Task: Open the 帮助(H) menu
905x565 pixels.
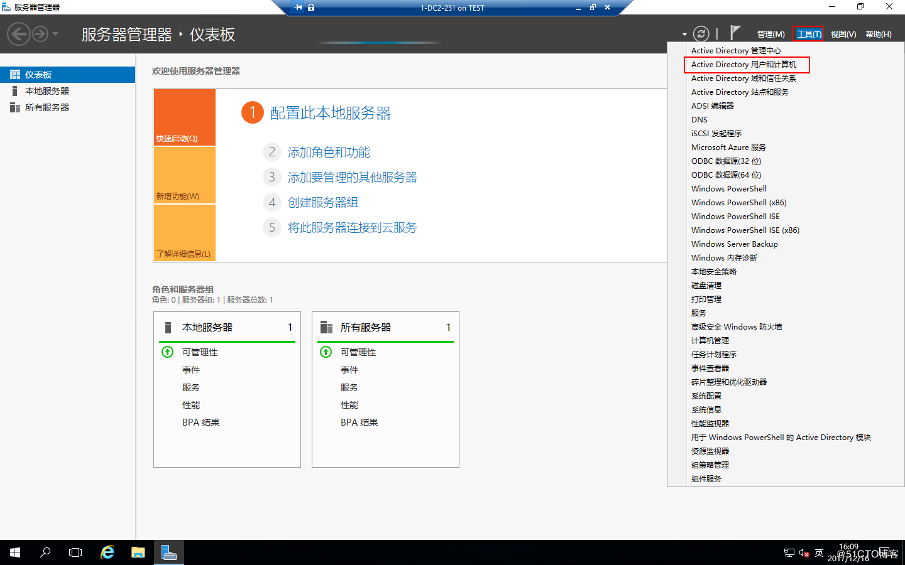Action: [879, 35]
